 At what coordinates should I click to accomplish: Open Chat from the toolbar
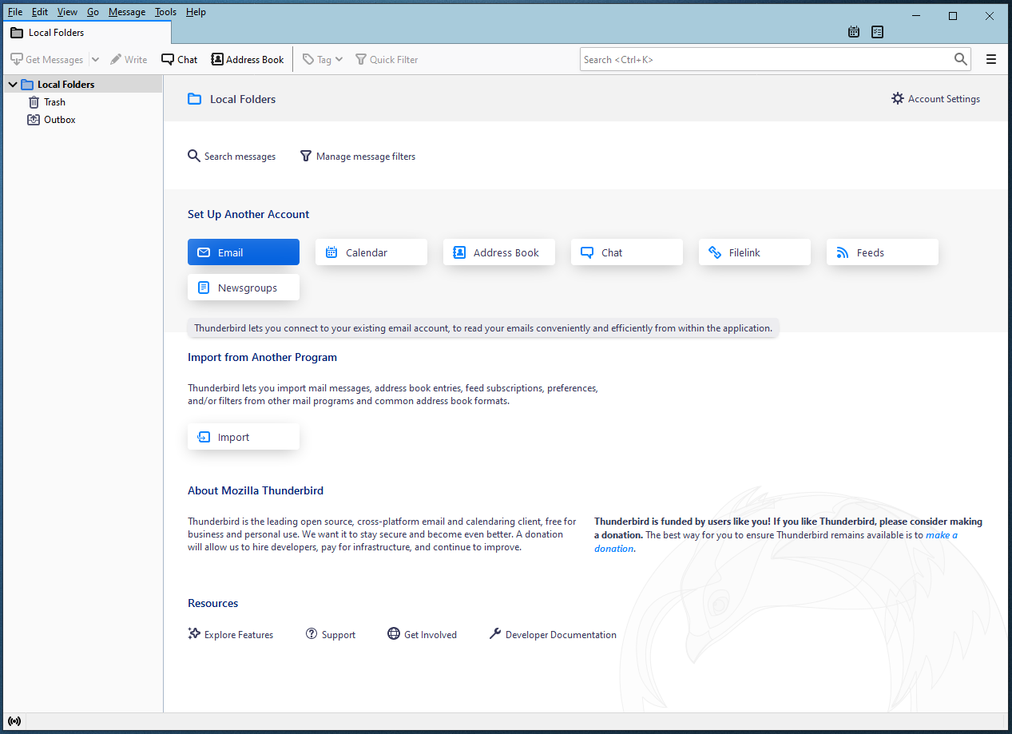180,59
